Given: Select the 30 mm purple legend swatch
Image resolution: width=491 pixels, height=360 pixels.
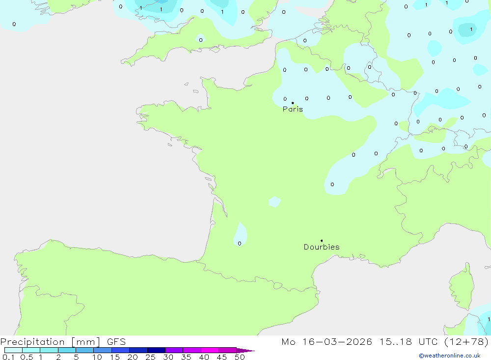Looking at the screenshot, I should [174, 350].
